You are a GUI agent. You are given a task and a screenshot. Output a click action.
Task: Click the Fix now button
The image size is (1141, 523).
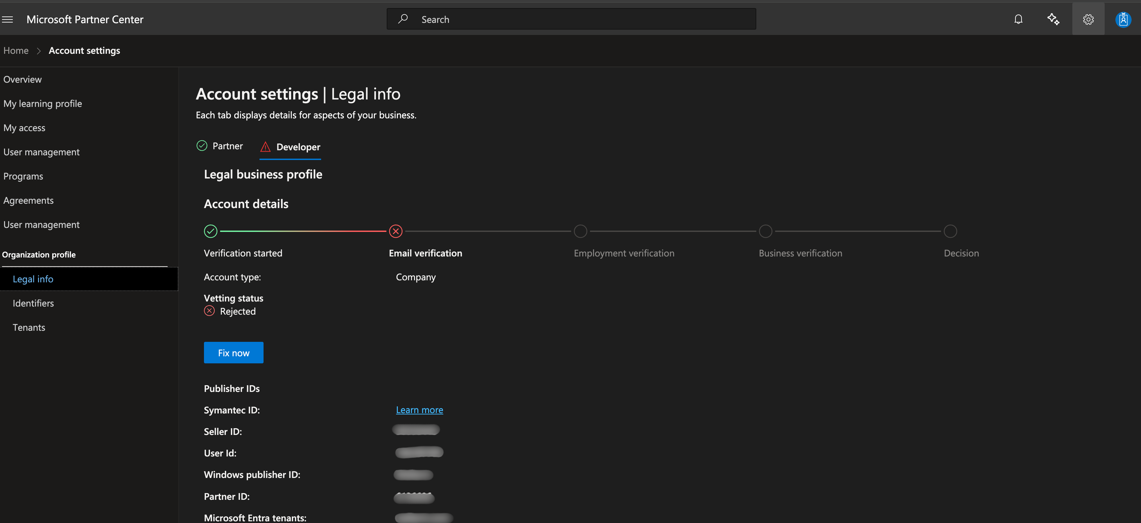pyautogui.click(x=234, y=353)
